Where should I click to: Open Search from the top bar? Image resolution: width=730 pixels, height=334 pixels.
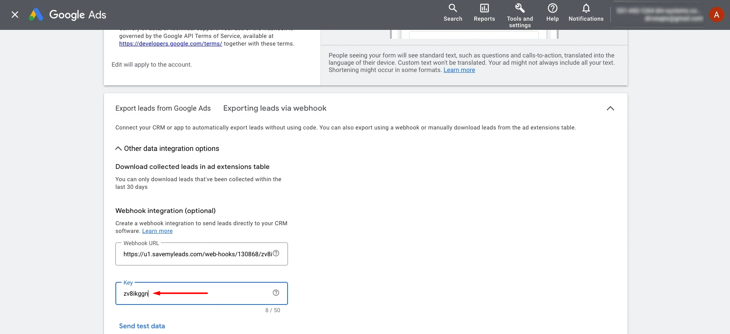[x=453, y=13]
